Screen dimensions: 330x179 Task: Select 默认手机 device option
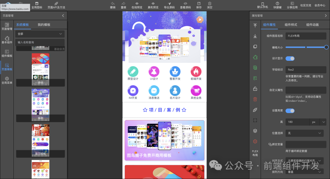262,5
